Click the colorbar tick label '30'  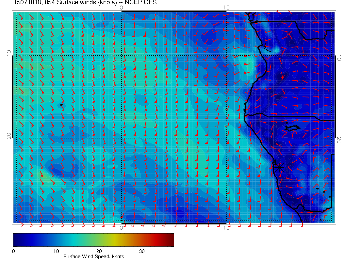(142, 251)
